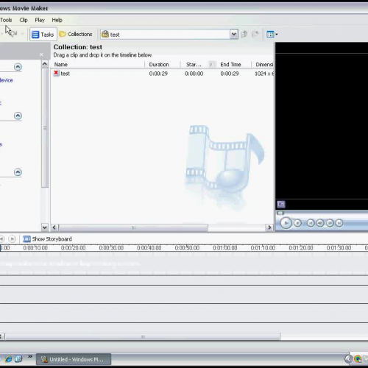Click the Play button in the monitor

pyautogui.click(x=286, y=223)
